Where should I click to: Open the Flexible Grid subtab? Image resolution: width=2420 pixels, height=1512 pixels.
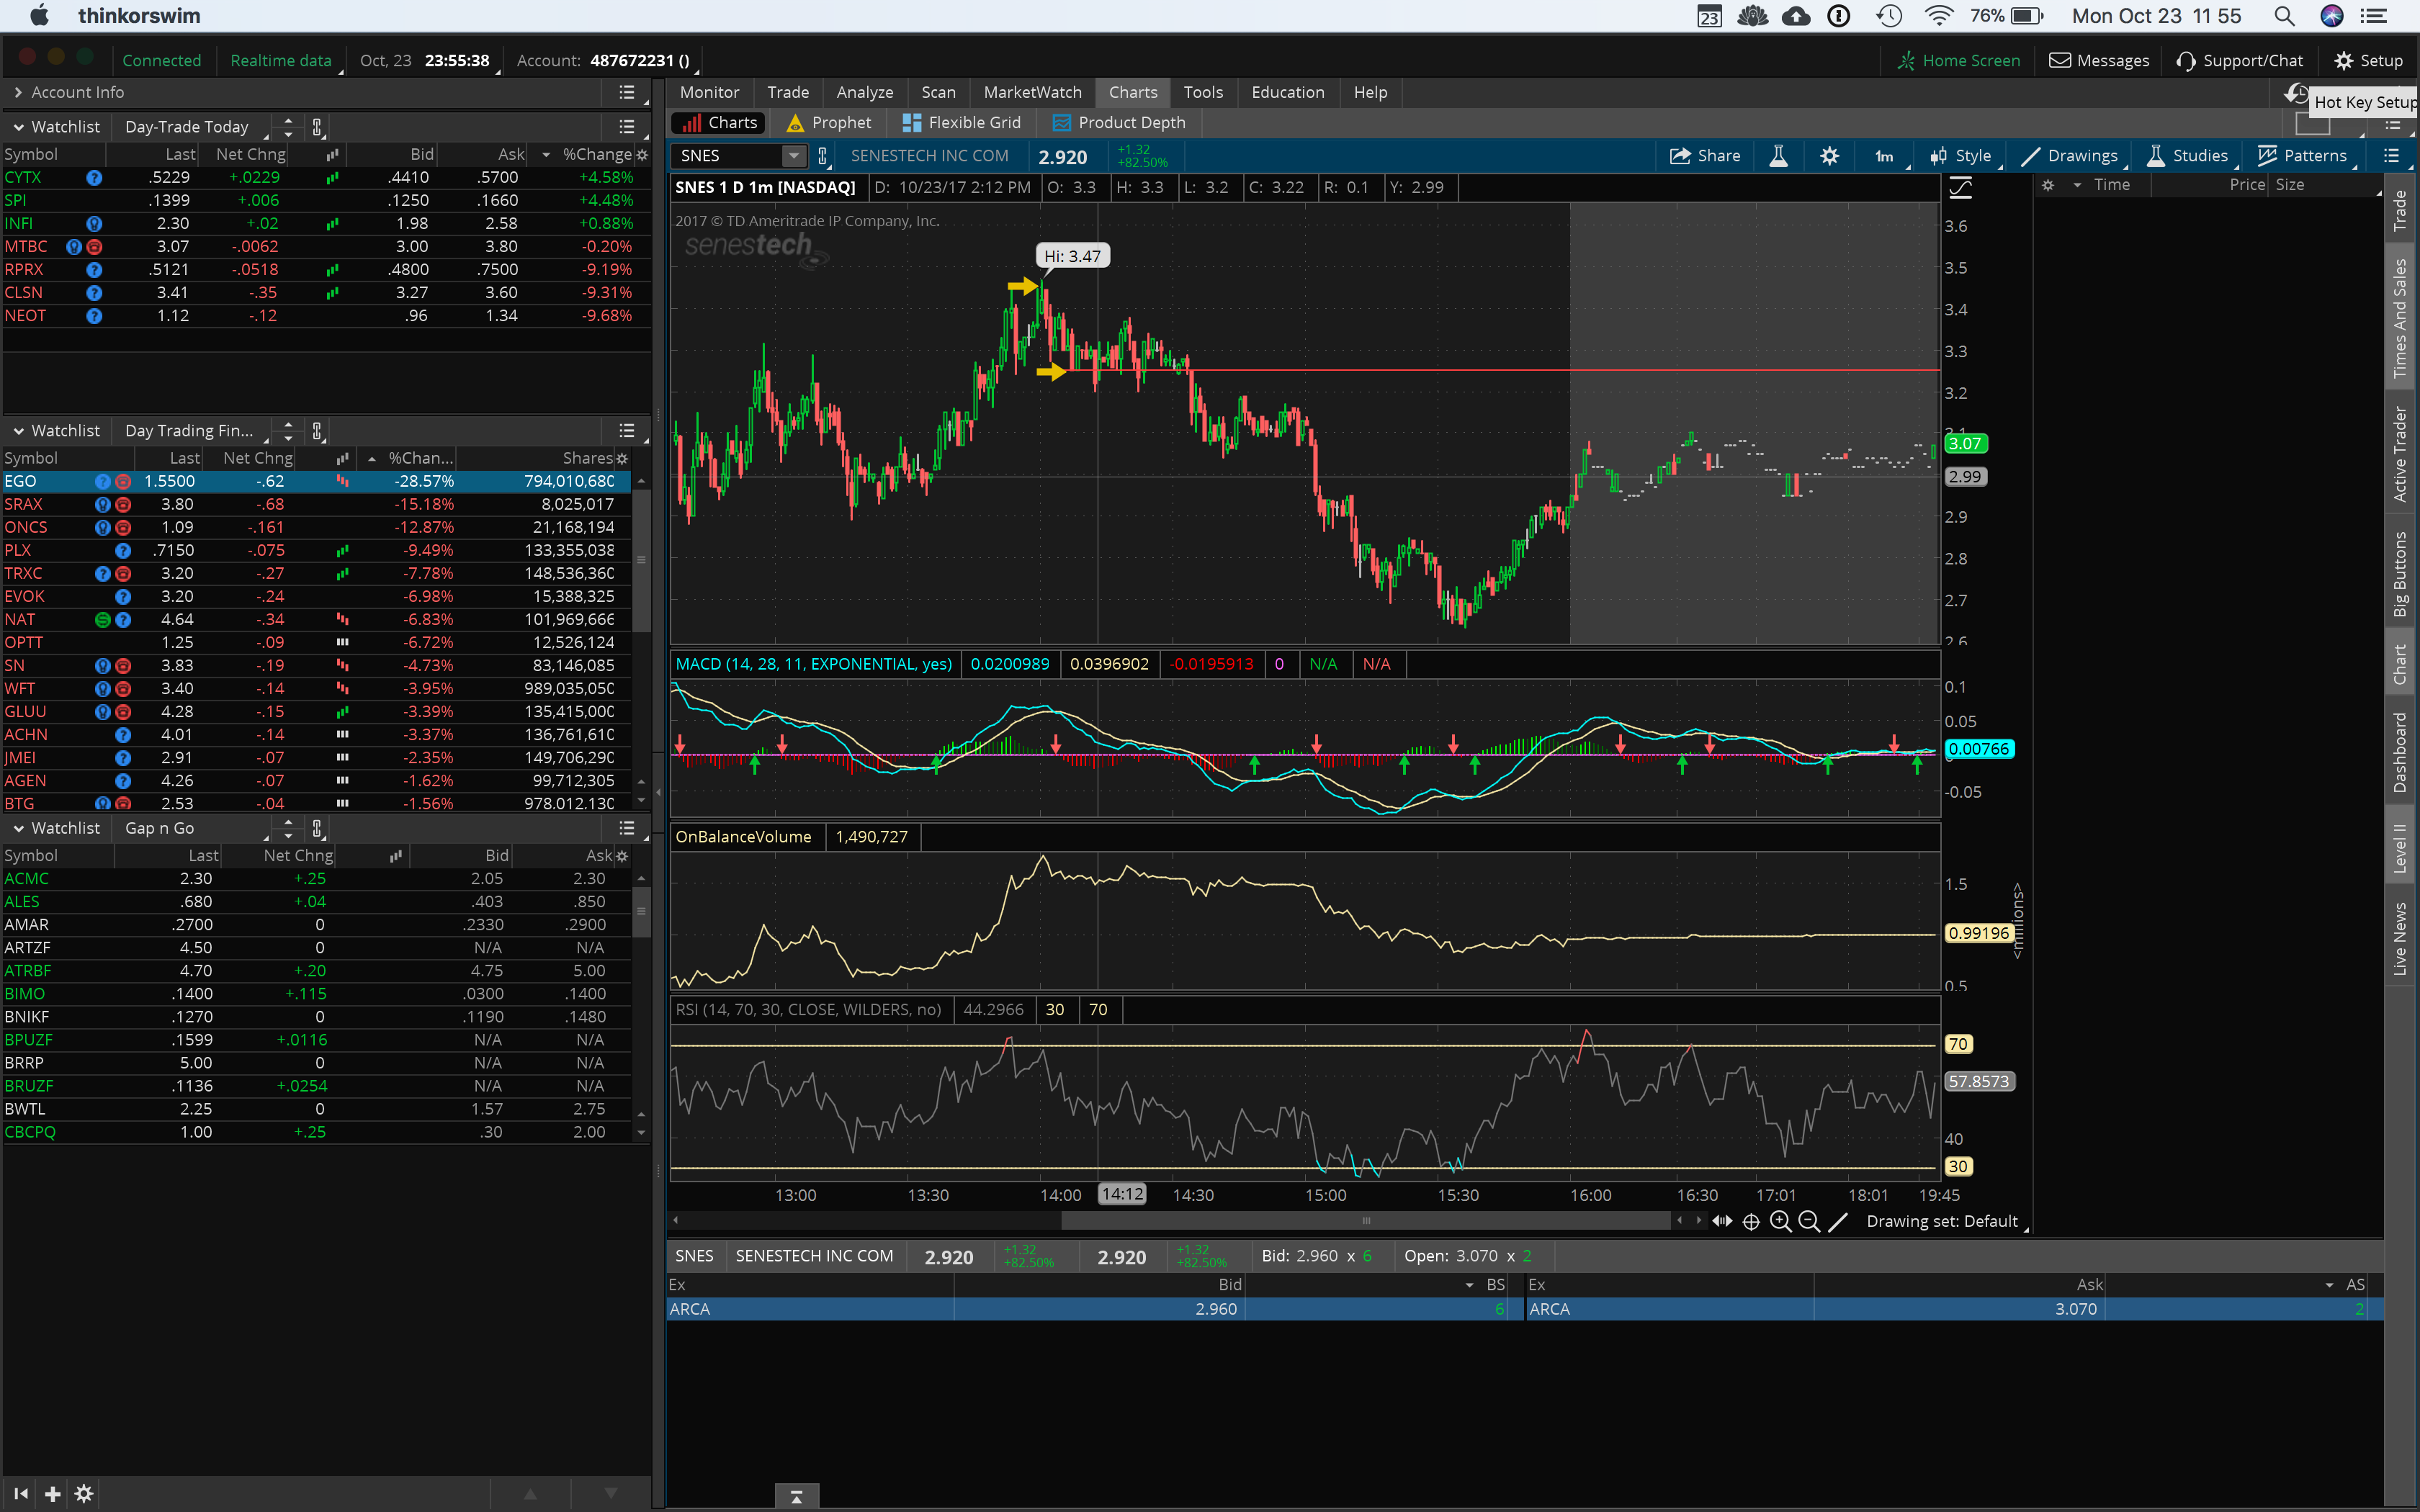pos(961,122)
